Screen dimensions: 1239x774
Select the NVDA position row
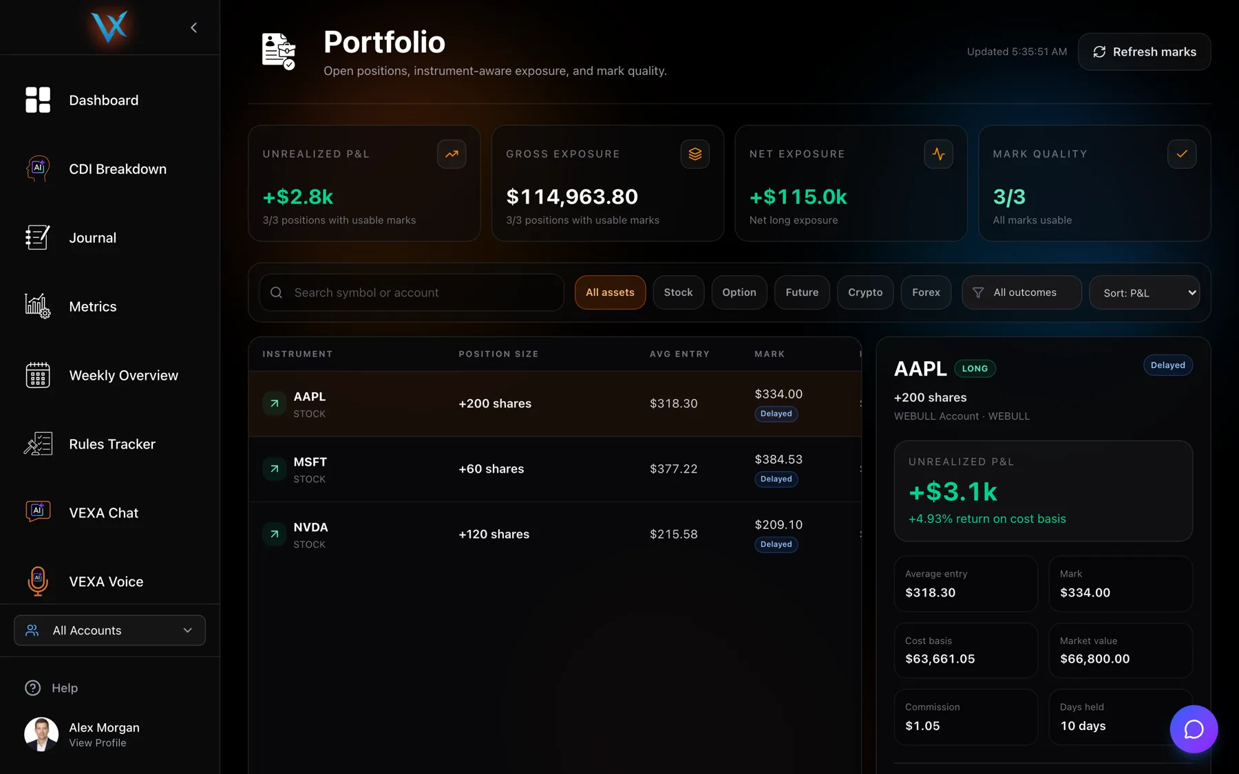[x=555, y=535]
